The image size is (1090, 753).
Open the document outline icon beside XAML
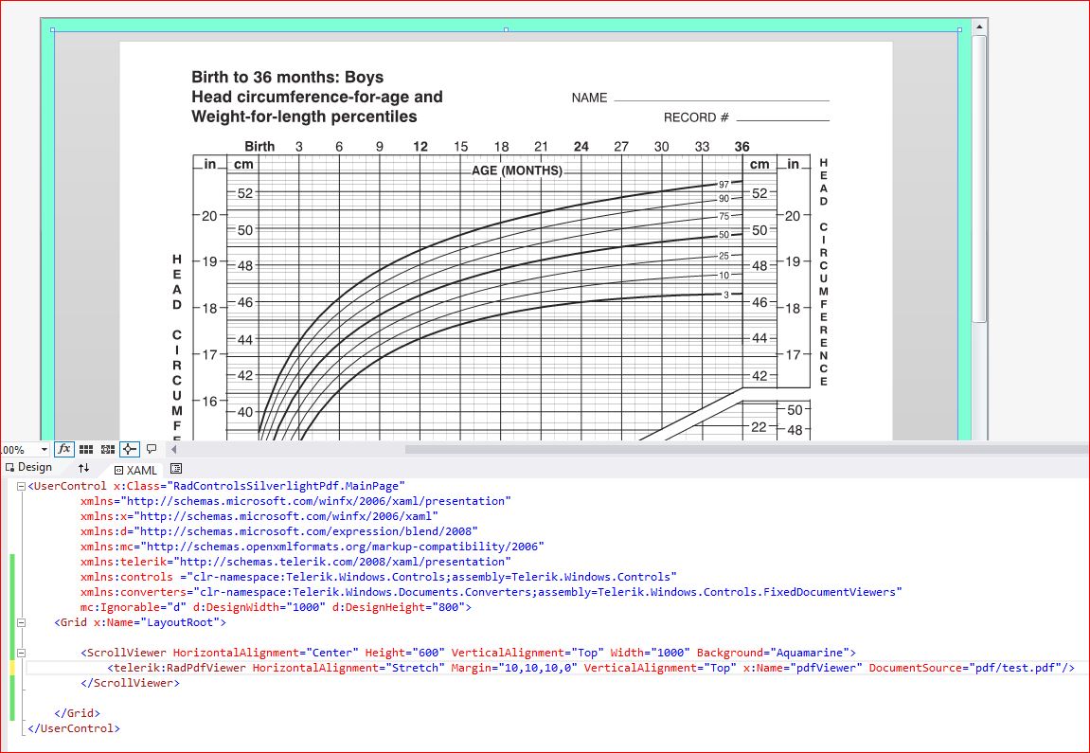[176, 469]
